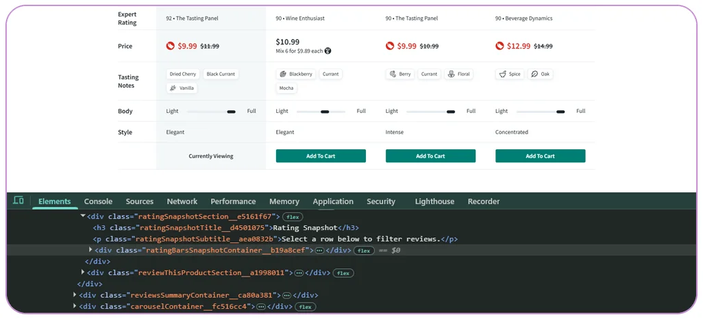
Task: Expand the reviewThisProductSection div node
Action: coord(83,272)
